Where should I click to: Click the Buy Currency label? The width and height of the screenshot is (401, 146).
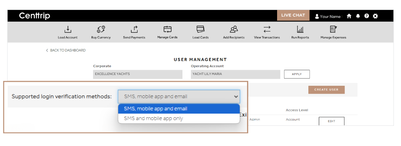tap(101, 37)
